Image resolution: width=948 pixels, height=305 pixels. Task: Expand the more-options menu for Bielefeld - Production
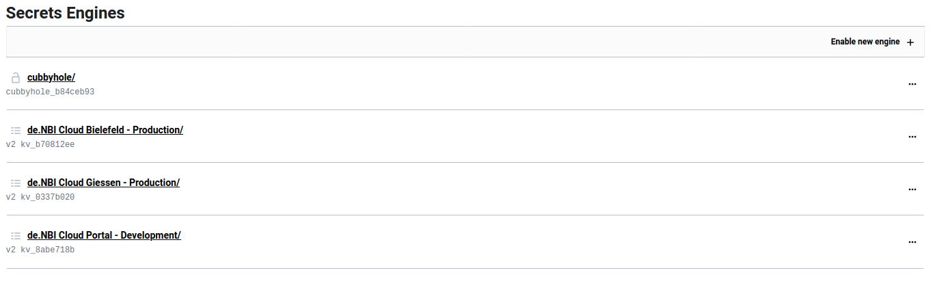tap(912, 137)
